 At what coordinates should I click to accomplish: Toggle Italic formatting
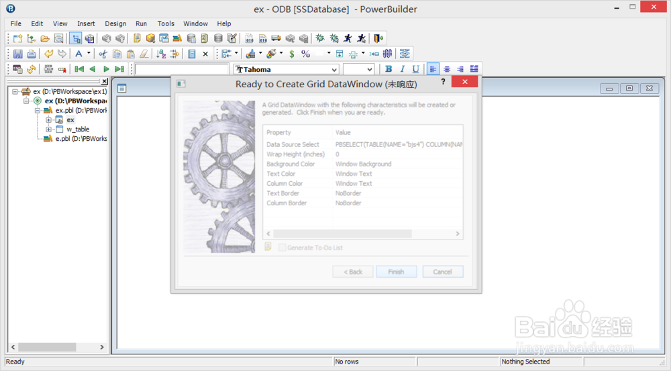(402, 69)
